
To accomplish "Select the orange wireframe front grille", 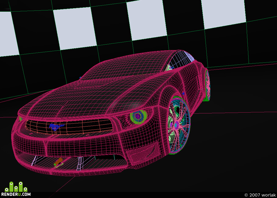I will click(69, 126).
